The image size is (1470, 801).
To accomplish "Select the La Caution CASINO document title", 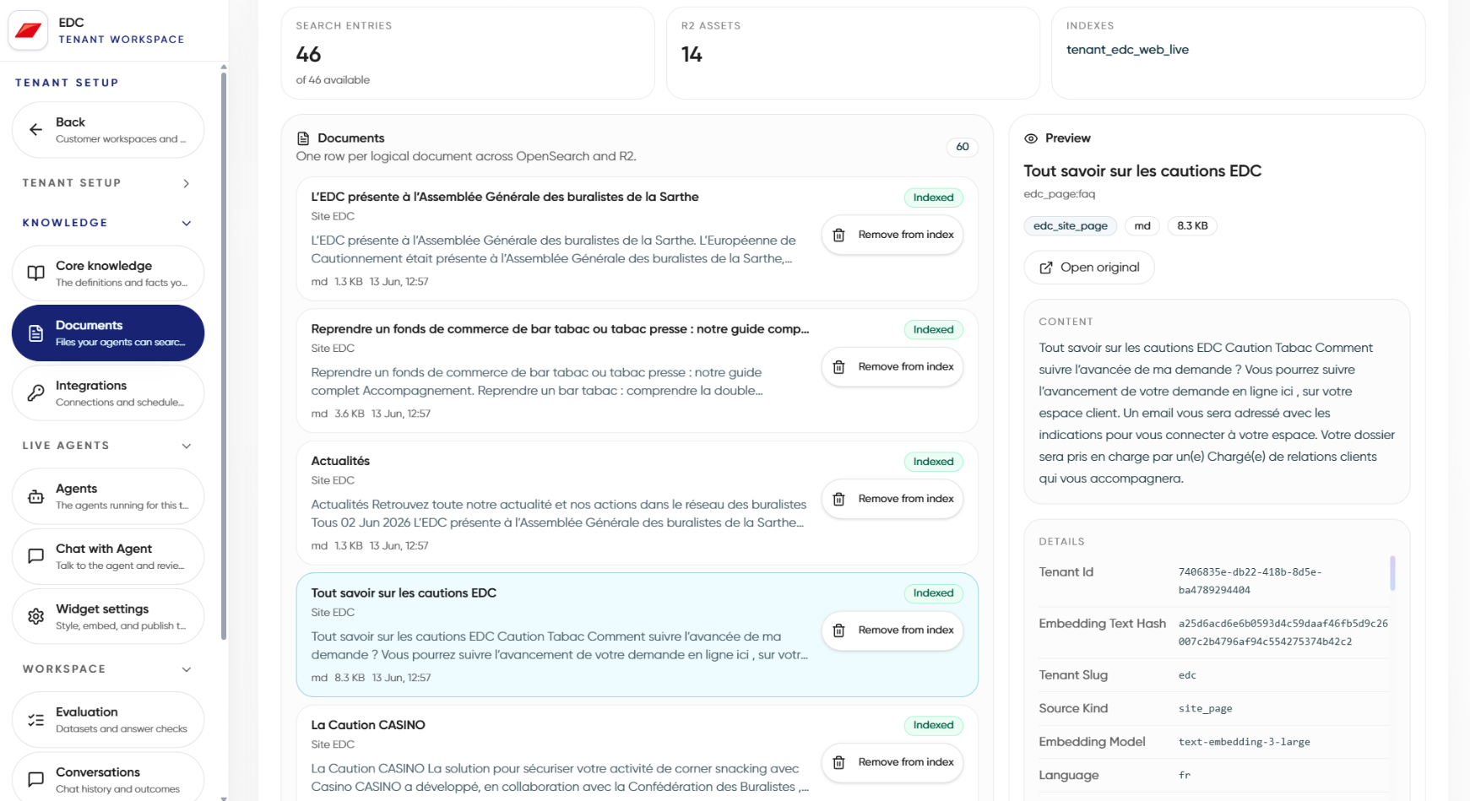I will click(368, 725).
